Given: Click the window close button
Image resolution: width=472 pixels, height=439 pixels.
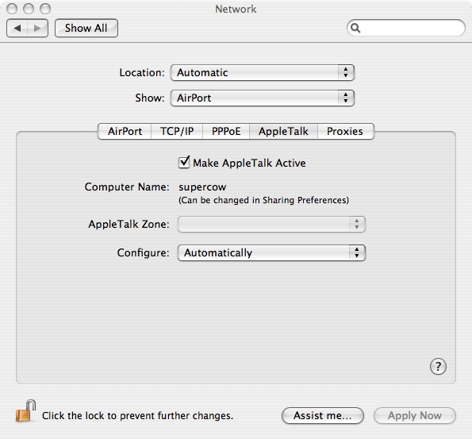Looking at the screenshot, I should click(12, 9).
